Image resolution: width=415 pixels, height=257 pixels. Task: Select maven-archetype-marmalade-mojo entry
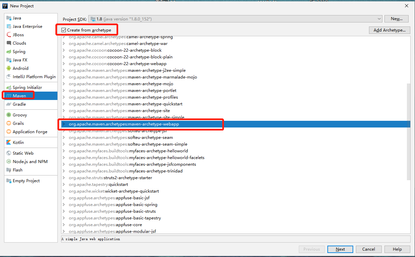click(x=133, y=77)
